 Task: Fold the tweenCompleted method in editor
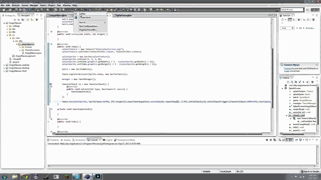(x=51, y=109)
